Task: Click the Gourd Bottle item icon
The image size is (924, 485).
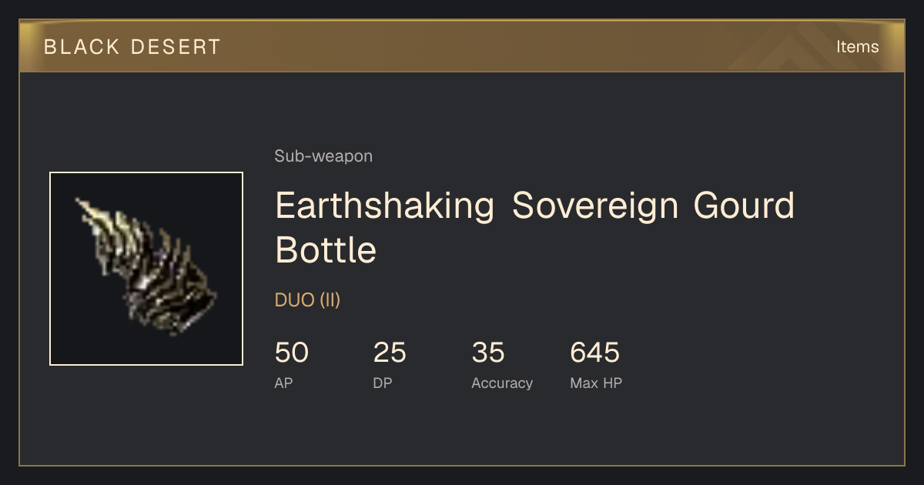Action: click(146, 269)
